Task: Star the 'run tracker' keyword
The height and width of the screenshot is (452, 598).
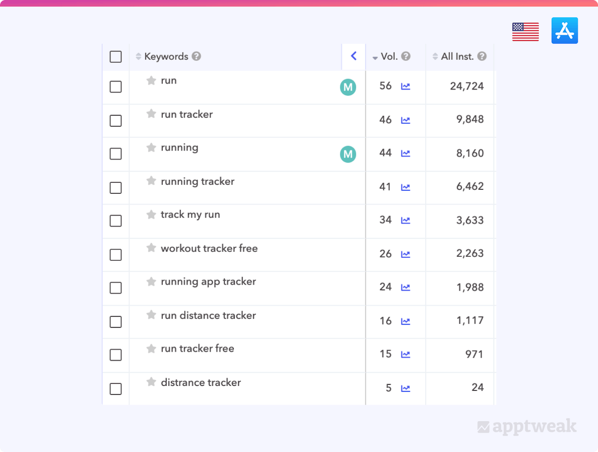Action: [x=151, y=114]
